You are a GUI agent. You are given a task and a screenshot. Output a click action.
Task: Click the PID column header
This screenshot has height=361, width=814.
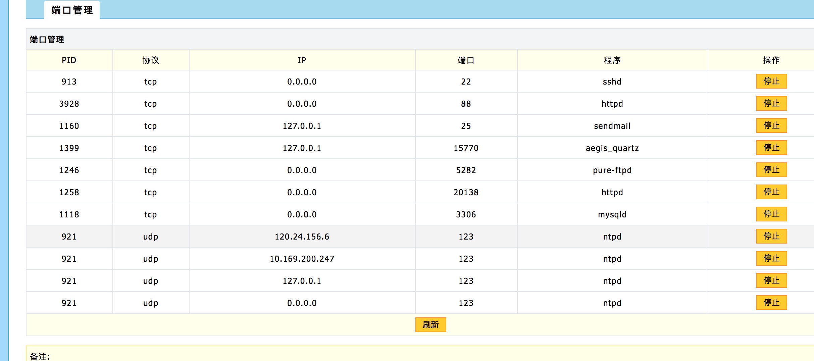pyautogui.click(x=69, y=60)
